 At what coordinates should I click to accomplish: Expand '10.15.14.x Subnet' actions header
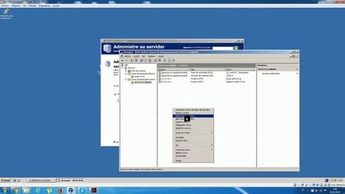pos(297,70)
